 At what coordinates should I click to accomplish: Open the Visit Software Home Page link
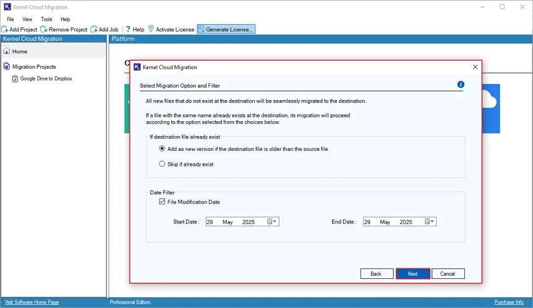pos(32,302)
